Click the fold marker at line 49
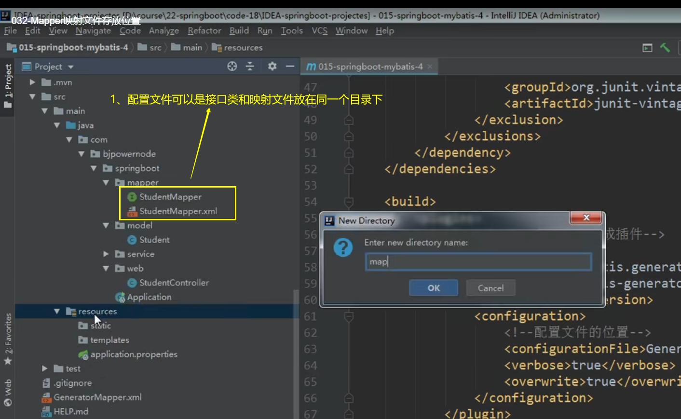Screen dimensions: 681x419 (349, 120)
